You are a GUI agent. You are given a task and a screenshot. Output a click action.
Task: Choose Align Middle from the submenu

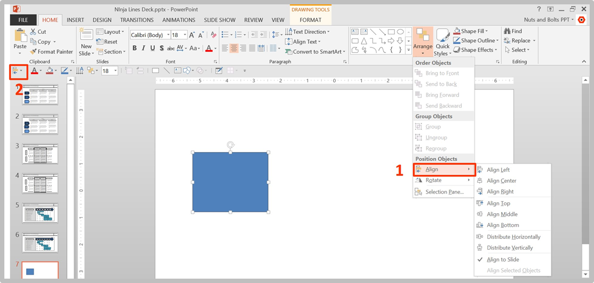(x=512, y=214)
